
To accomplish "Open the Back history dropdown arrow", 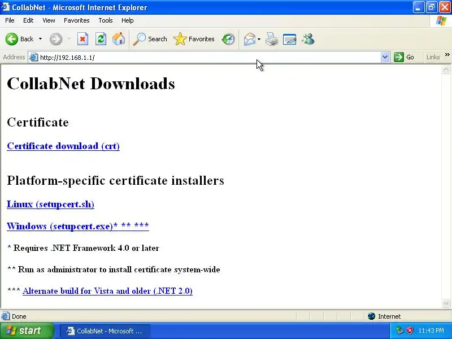I will coord(40,39).
